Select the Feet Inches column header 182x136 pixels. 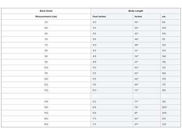click(112, 17)
